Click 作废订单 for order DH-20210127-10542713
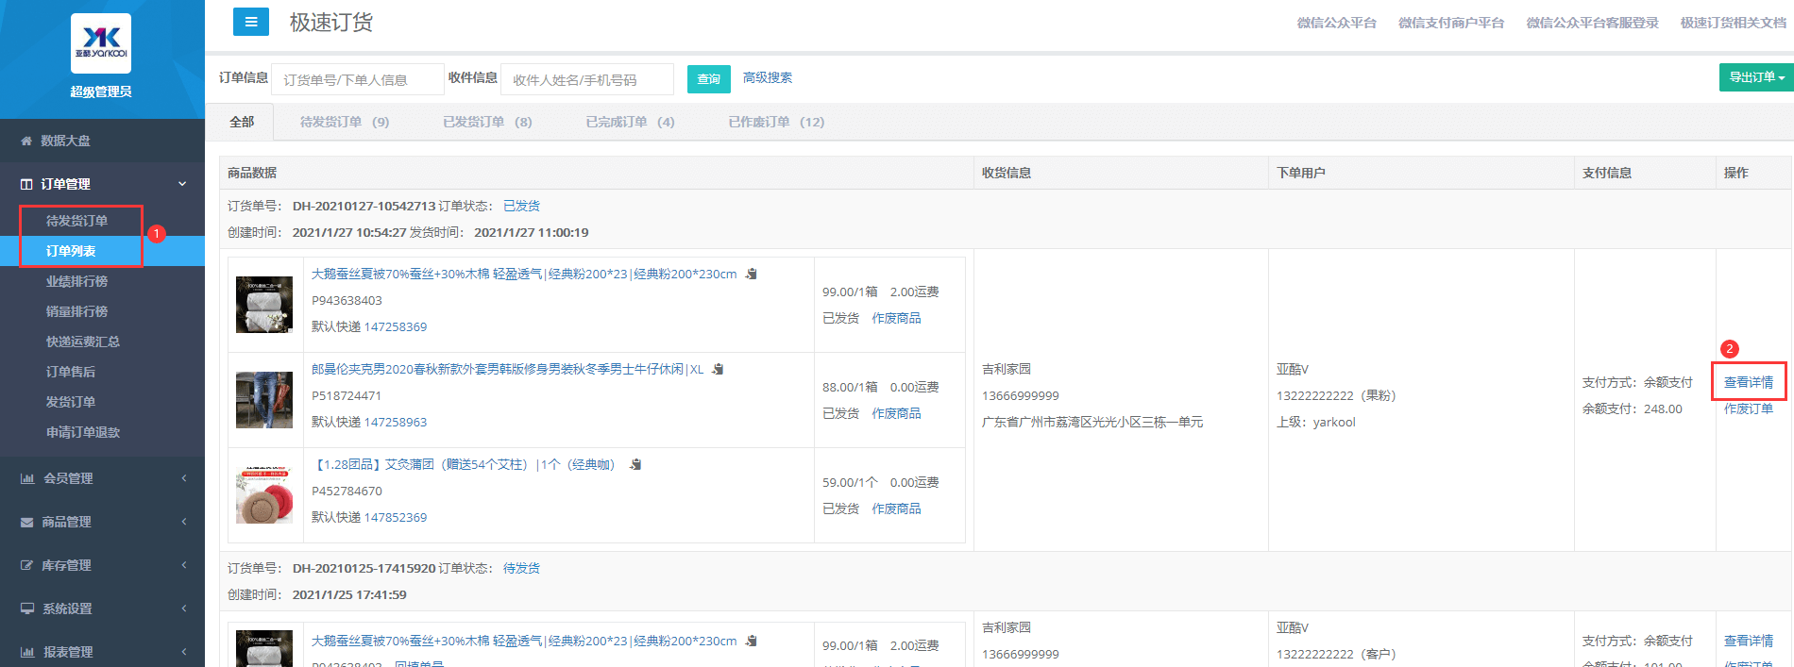This screenshot has height=667, width=1794. pos(1749,409)
